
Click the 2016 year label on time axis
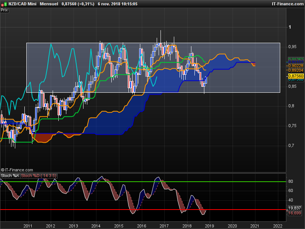141,226
